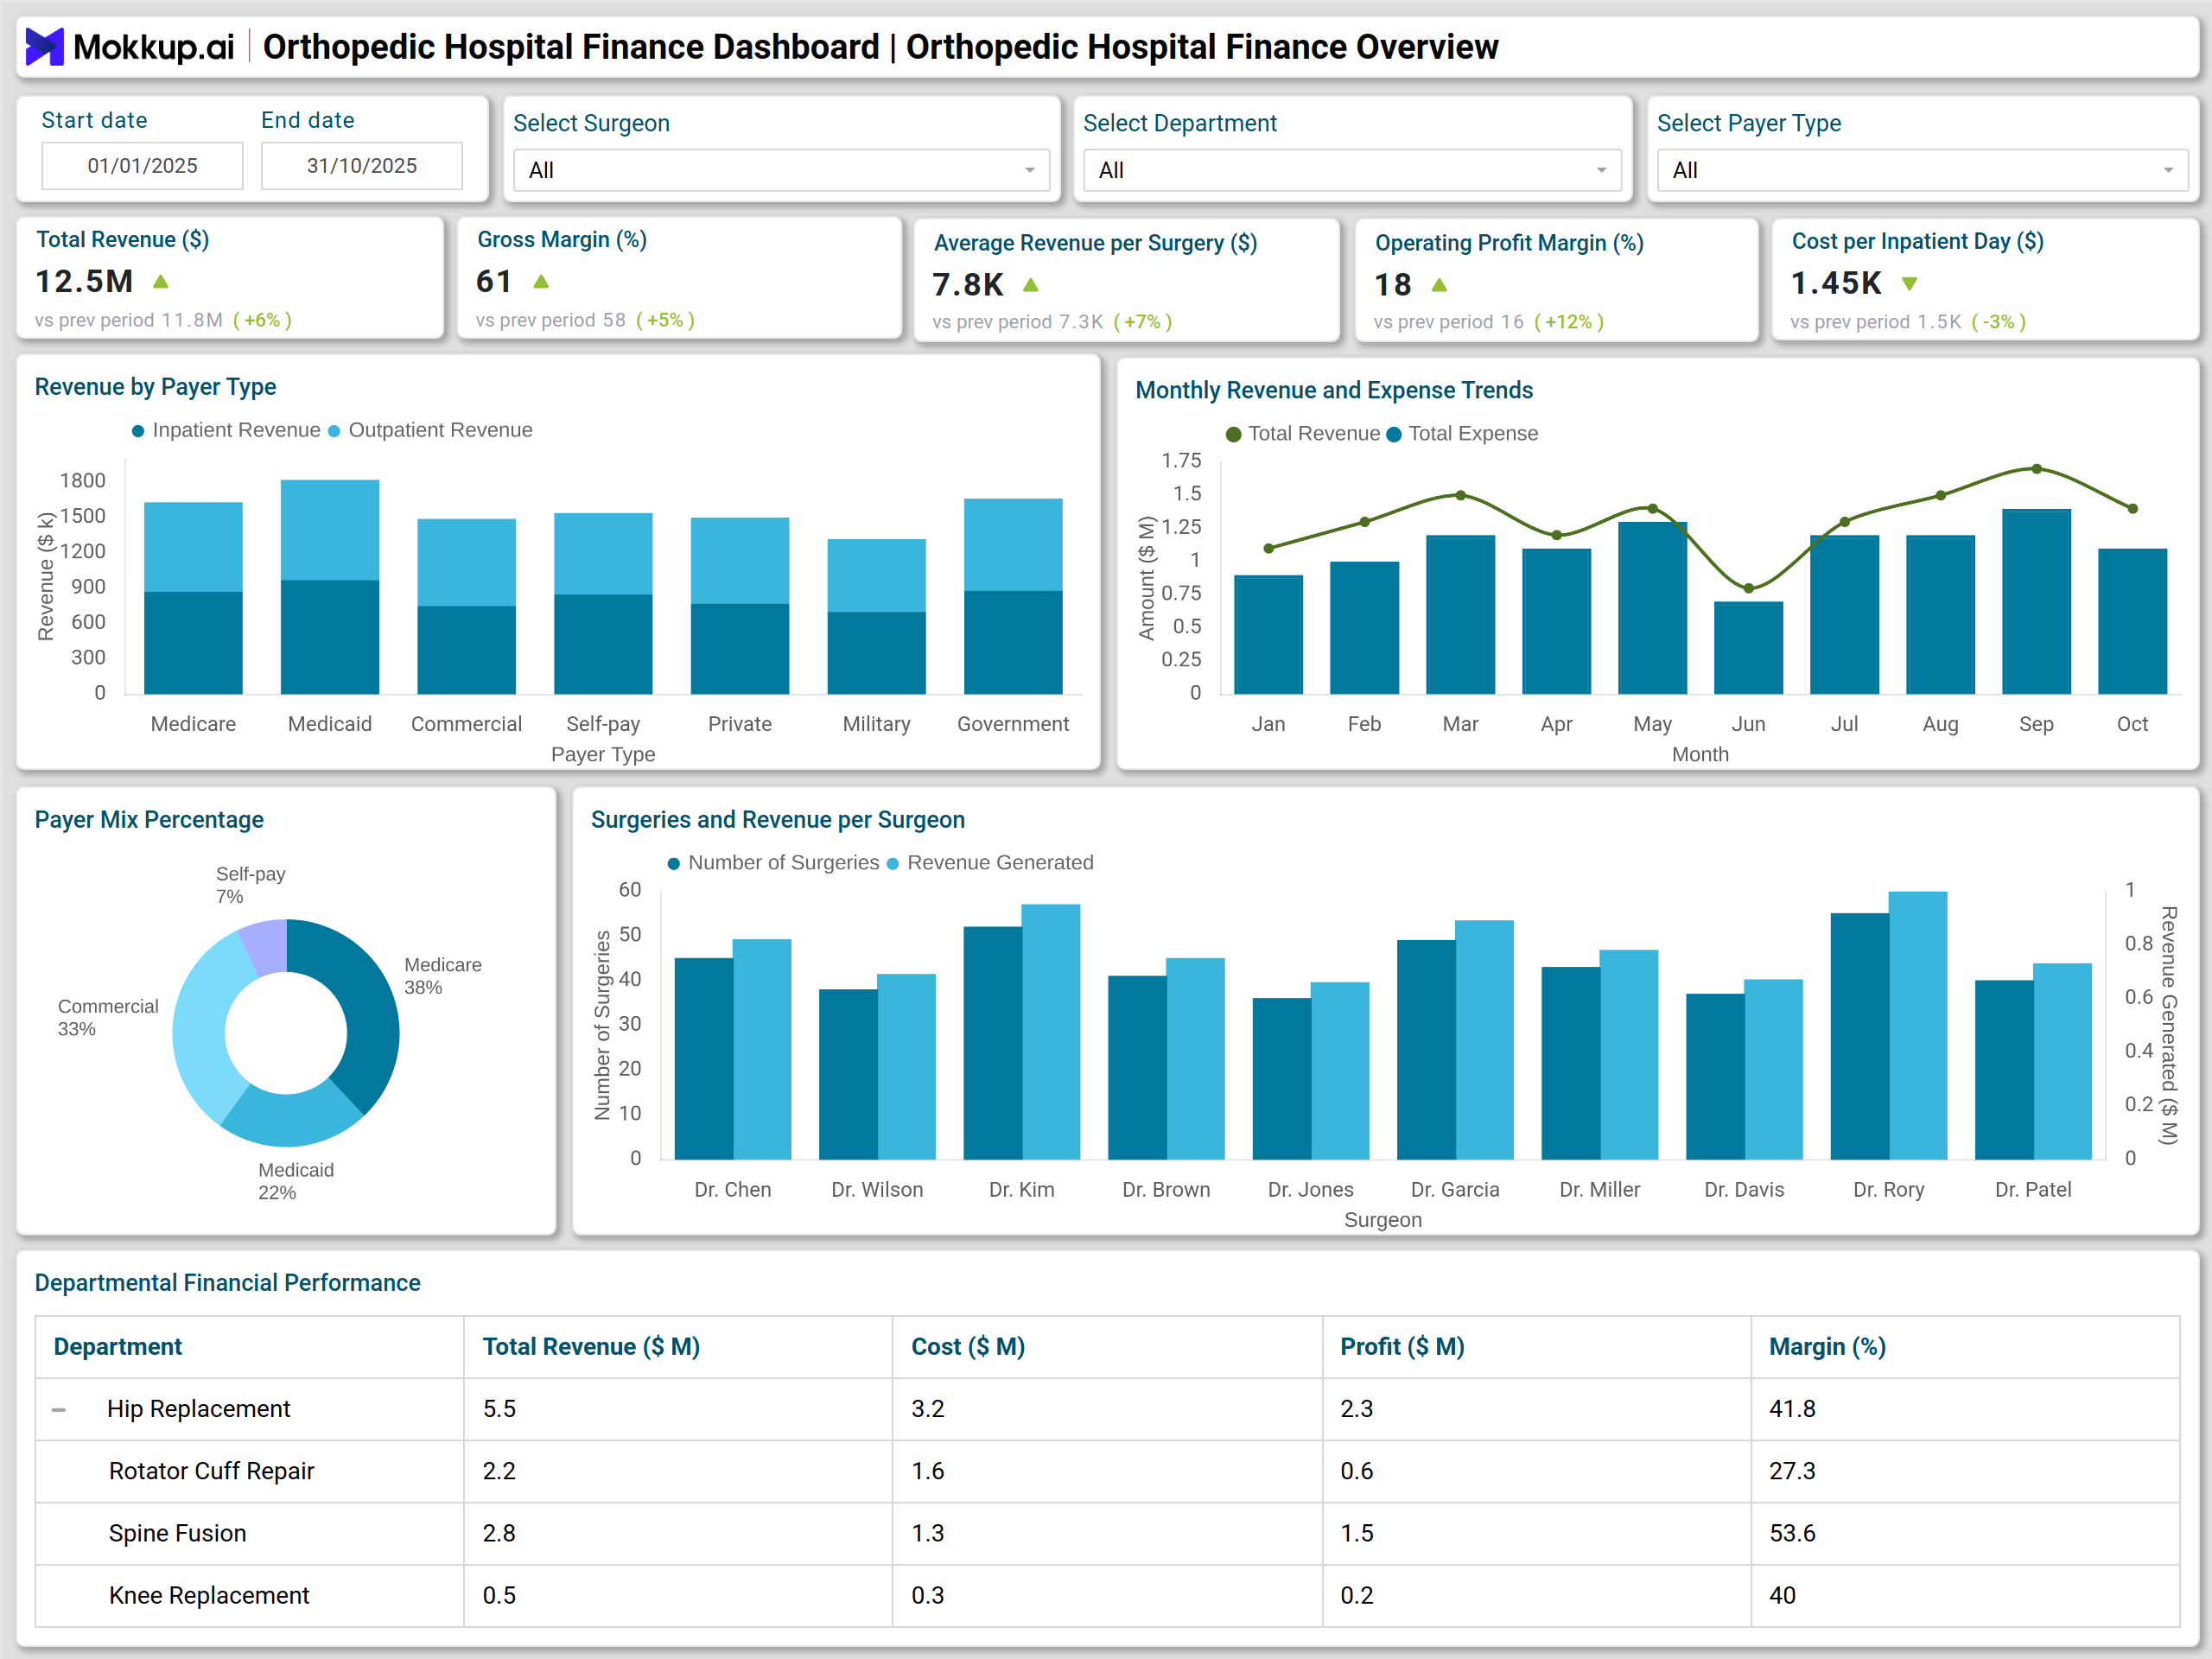Viewport: 2212px width, 1659px height.
Task: Click the 1.45K cost value
Action: [1836, 284]
